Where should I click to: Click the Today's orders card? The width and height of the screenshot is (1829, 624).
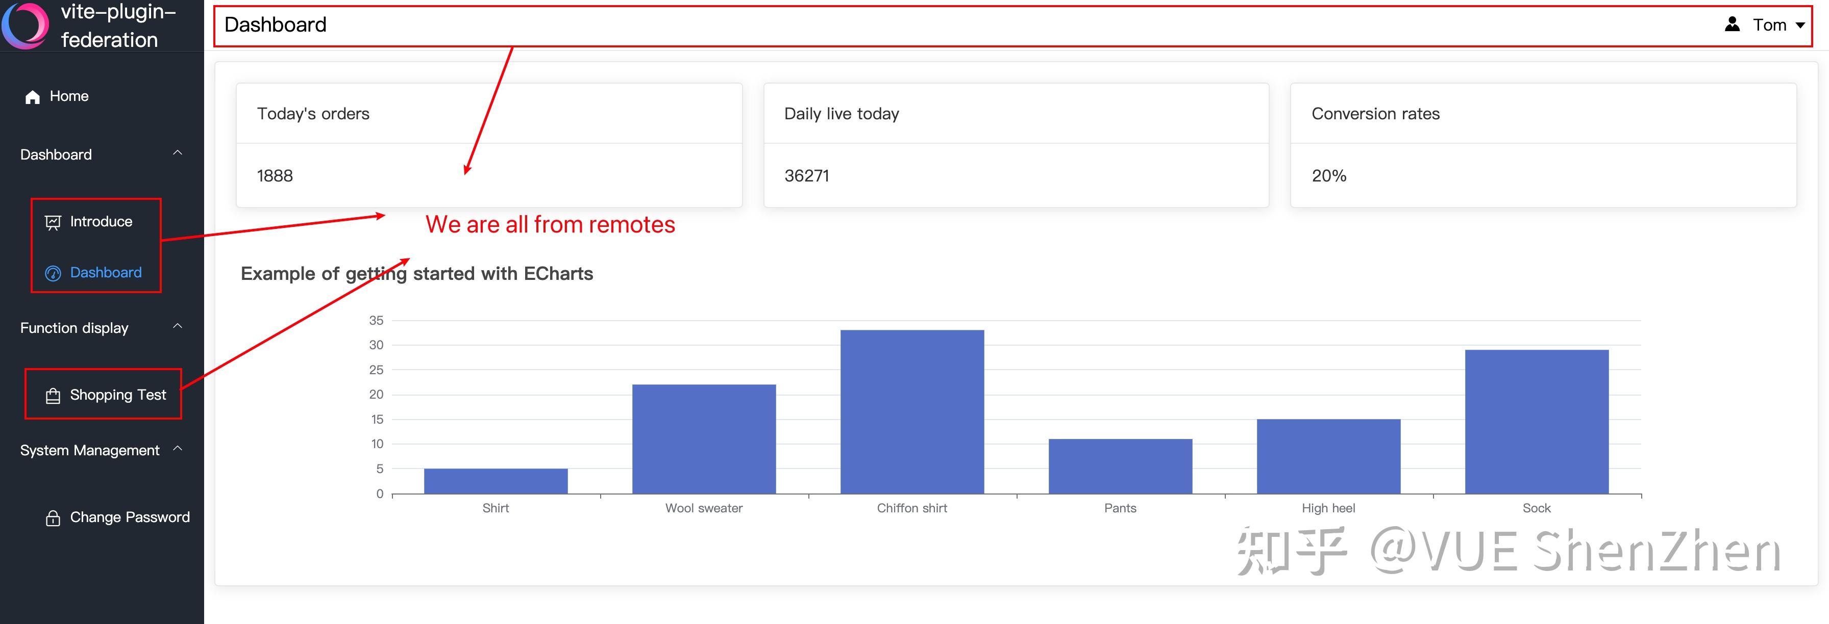click(x=488, y=145)
